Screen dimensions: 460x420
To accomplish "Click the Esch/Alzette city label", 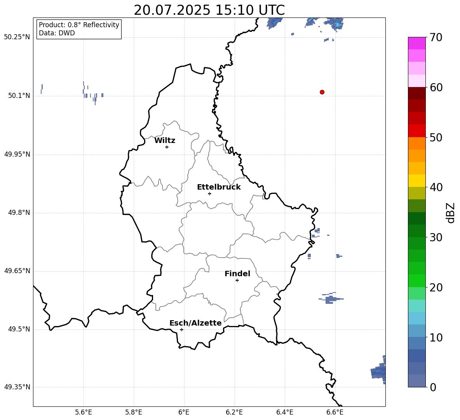I will click(195, 323).
